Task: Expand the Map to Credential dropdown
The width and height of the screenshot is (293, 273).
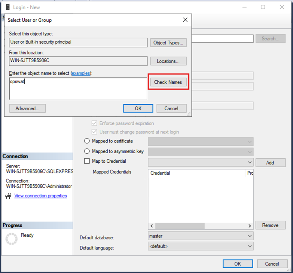Action: (x=249, y=162)
